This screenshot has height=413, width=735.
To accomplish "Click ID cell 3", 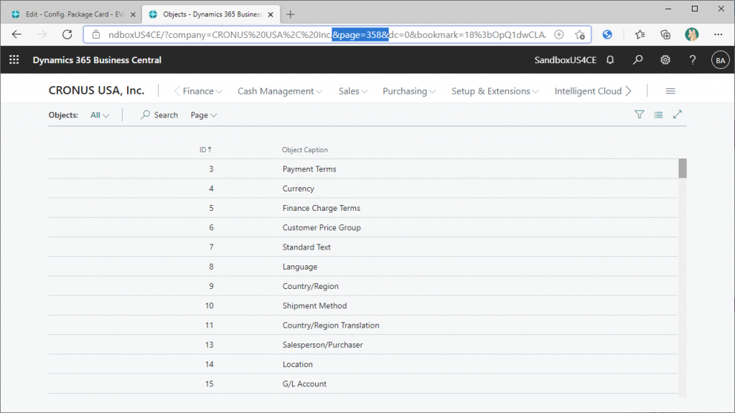I will [x=211, y=169].
